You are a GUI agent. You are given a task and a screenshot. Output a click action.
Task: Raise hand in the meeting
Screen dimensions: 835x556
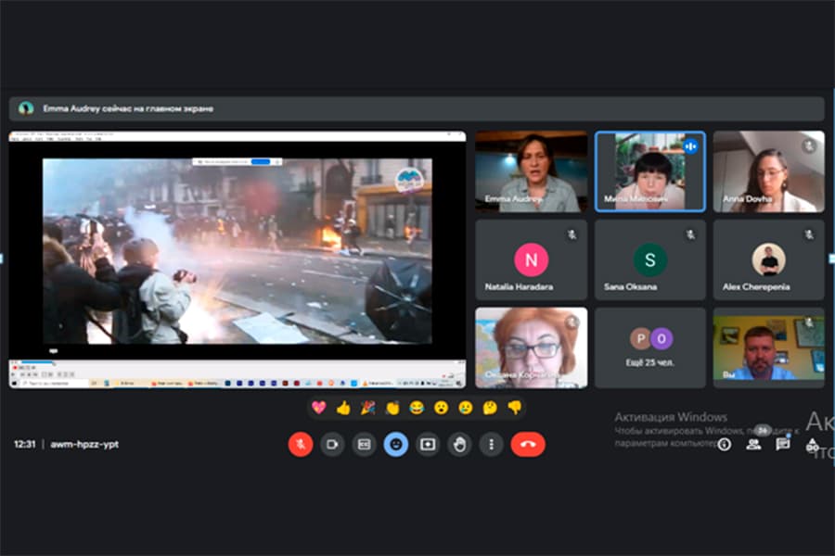point(459,444)
